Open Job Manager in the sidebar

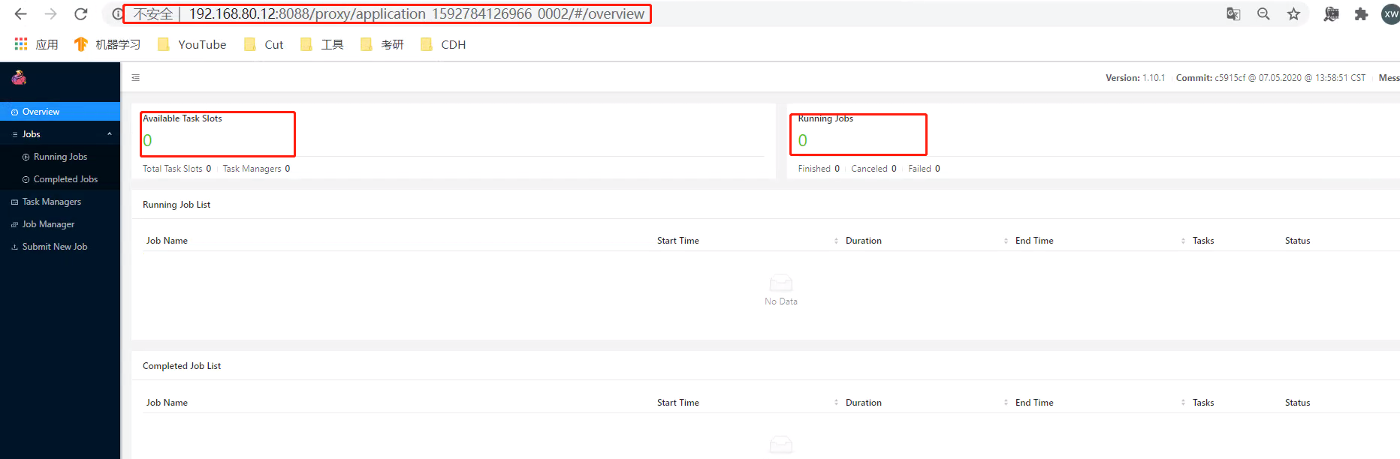(60, 224)
